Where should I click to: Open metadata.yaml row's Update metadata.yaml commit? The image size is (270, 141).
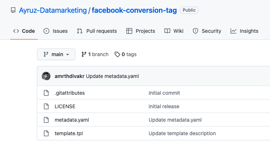(175, 120)
